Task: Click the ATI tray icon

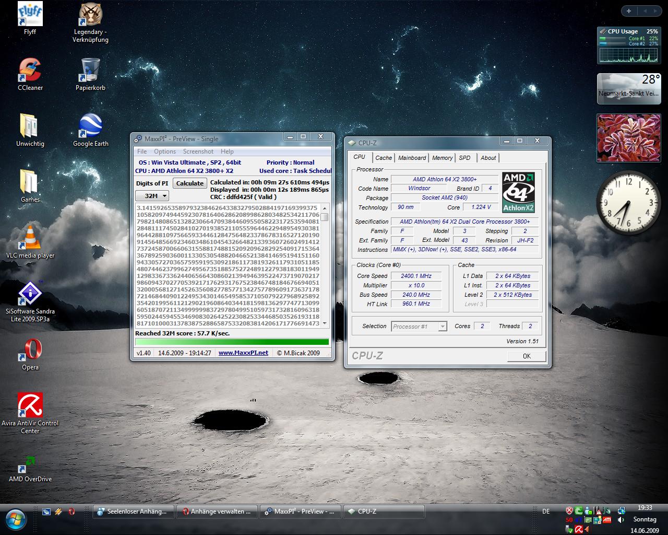Action: coord(607,520)
